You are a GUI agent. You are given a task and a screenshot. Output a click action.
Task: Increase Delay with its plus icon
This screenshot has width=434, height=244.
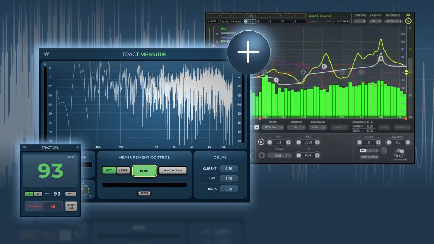click(378, 142)
